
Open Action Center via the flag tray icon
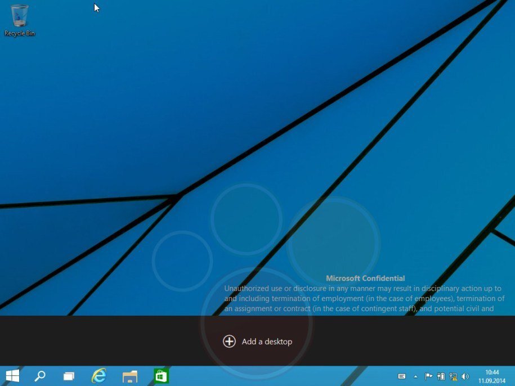tap(429, 376)
